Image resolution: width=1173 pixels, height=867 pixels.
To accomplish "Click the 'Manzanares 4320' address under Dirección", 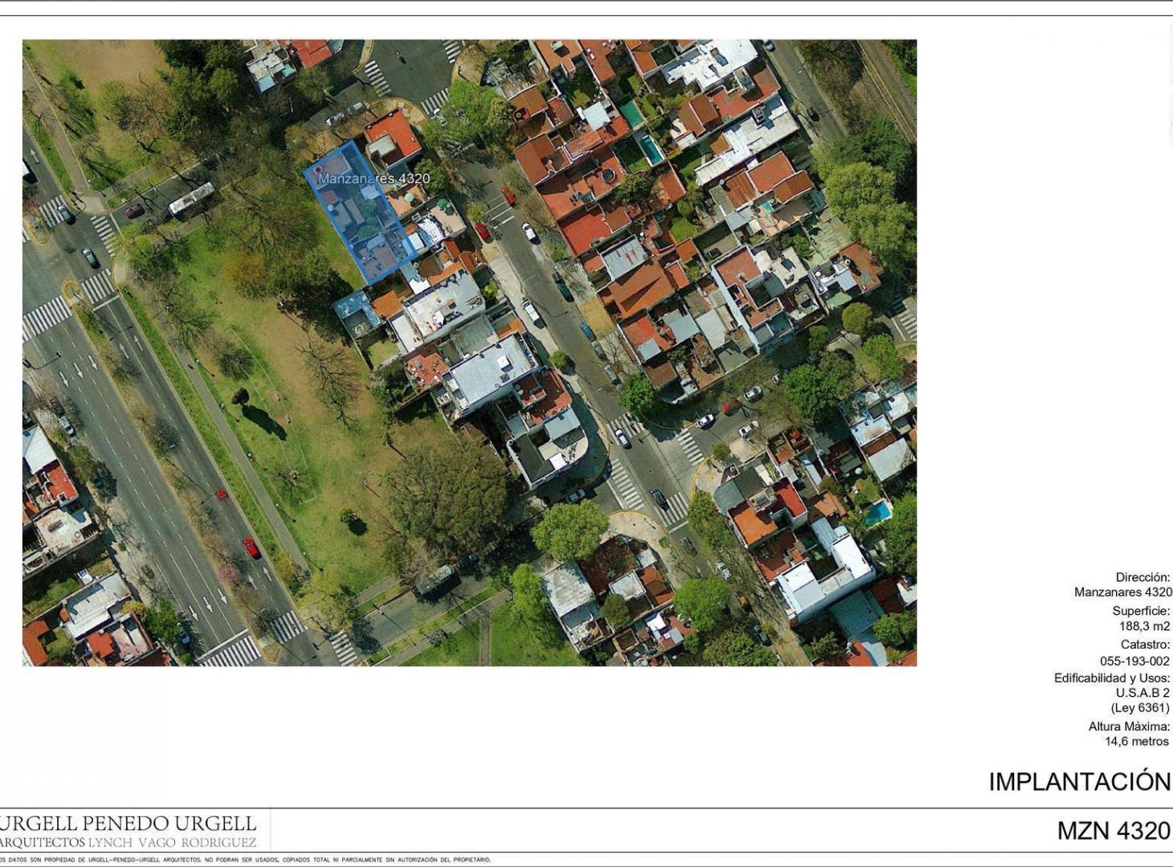I will [1122, 592].
